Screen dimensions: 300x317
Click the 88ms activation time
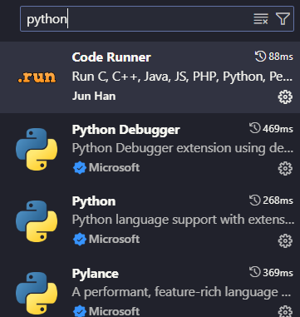click(x=281, y=57)
